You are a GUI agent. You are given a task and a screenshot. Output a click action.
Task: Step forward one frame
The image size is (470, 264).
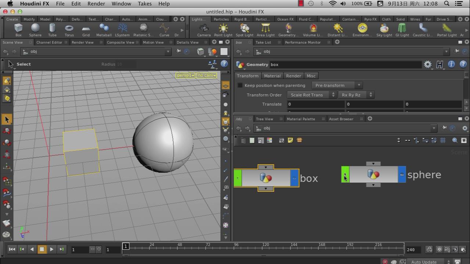tap(62, 249)
